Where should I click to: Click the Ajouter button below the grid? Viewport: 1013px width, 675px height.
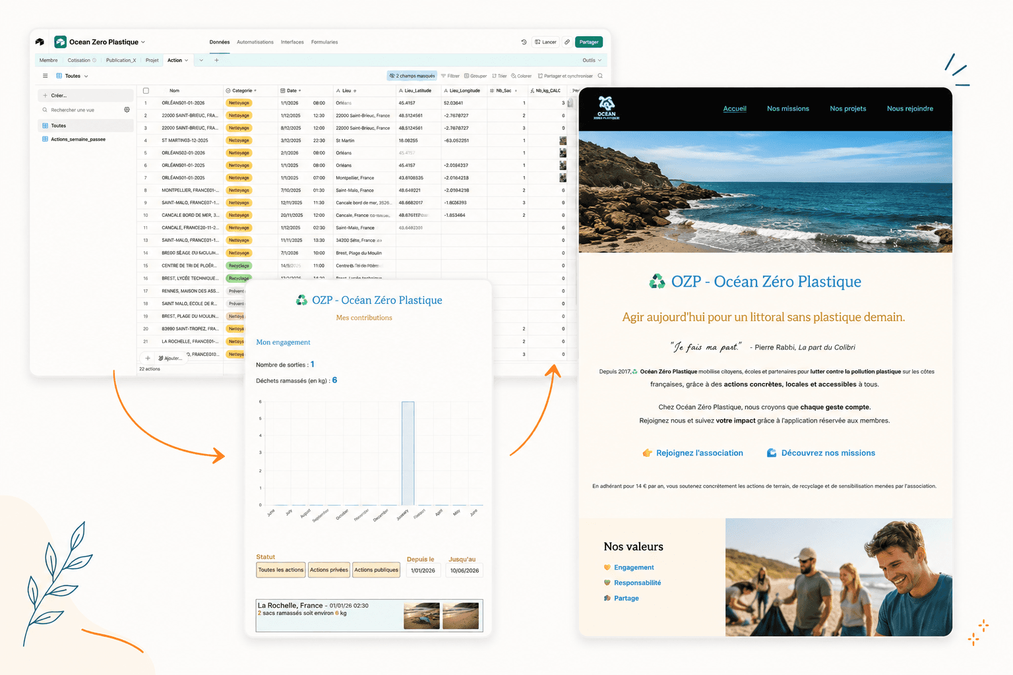[x=170, y=358]
